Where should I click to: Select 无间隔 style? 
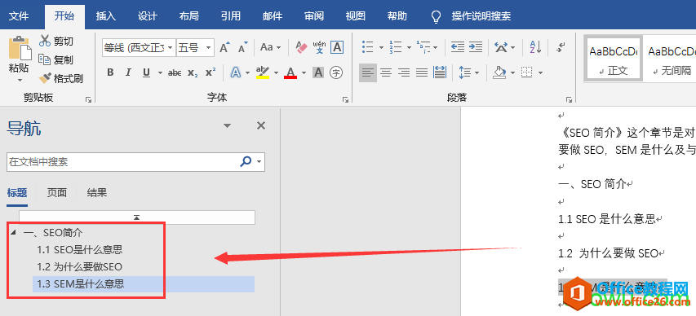(x=670, y=59)
